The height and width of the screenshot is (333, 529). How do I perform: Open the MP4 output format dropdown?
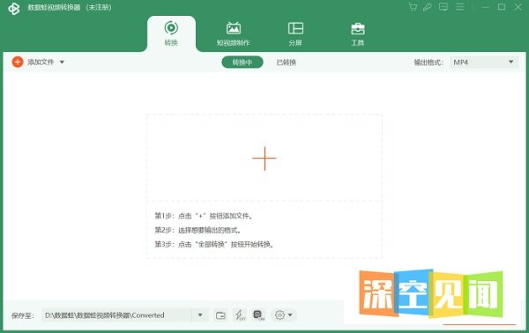[x=484, y=63]
